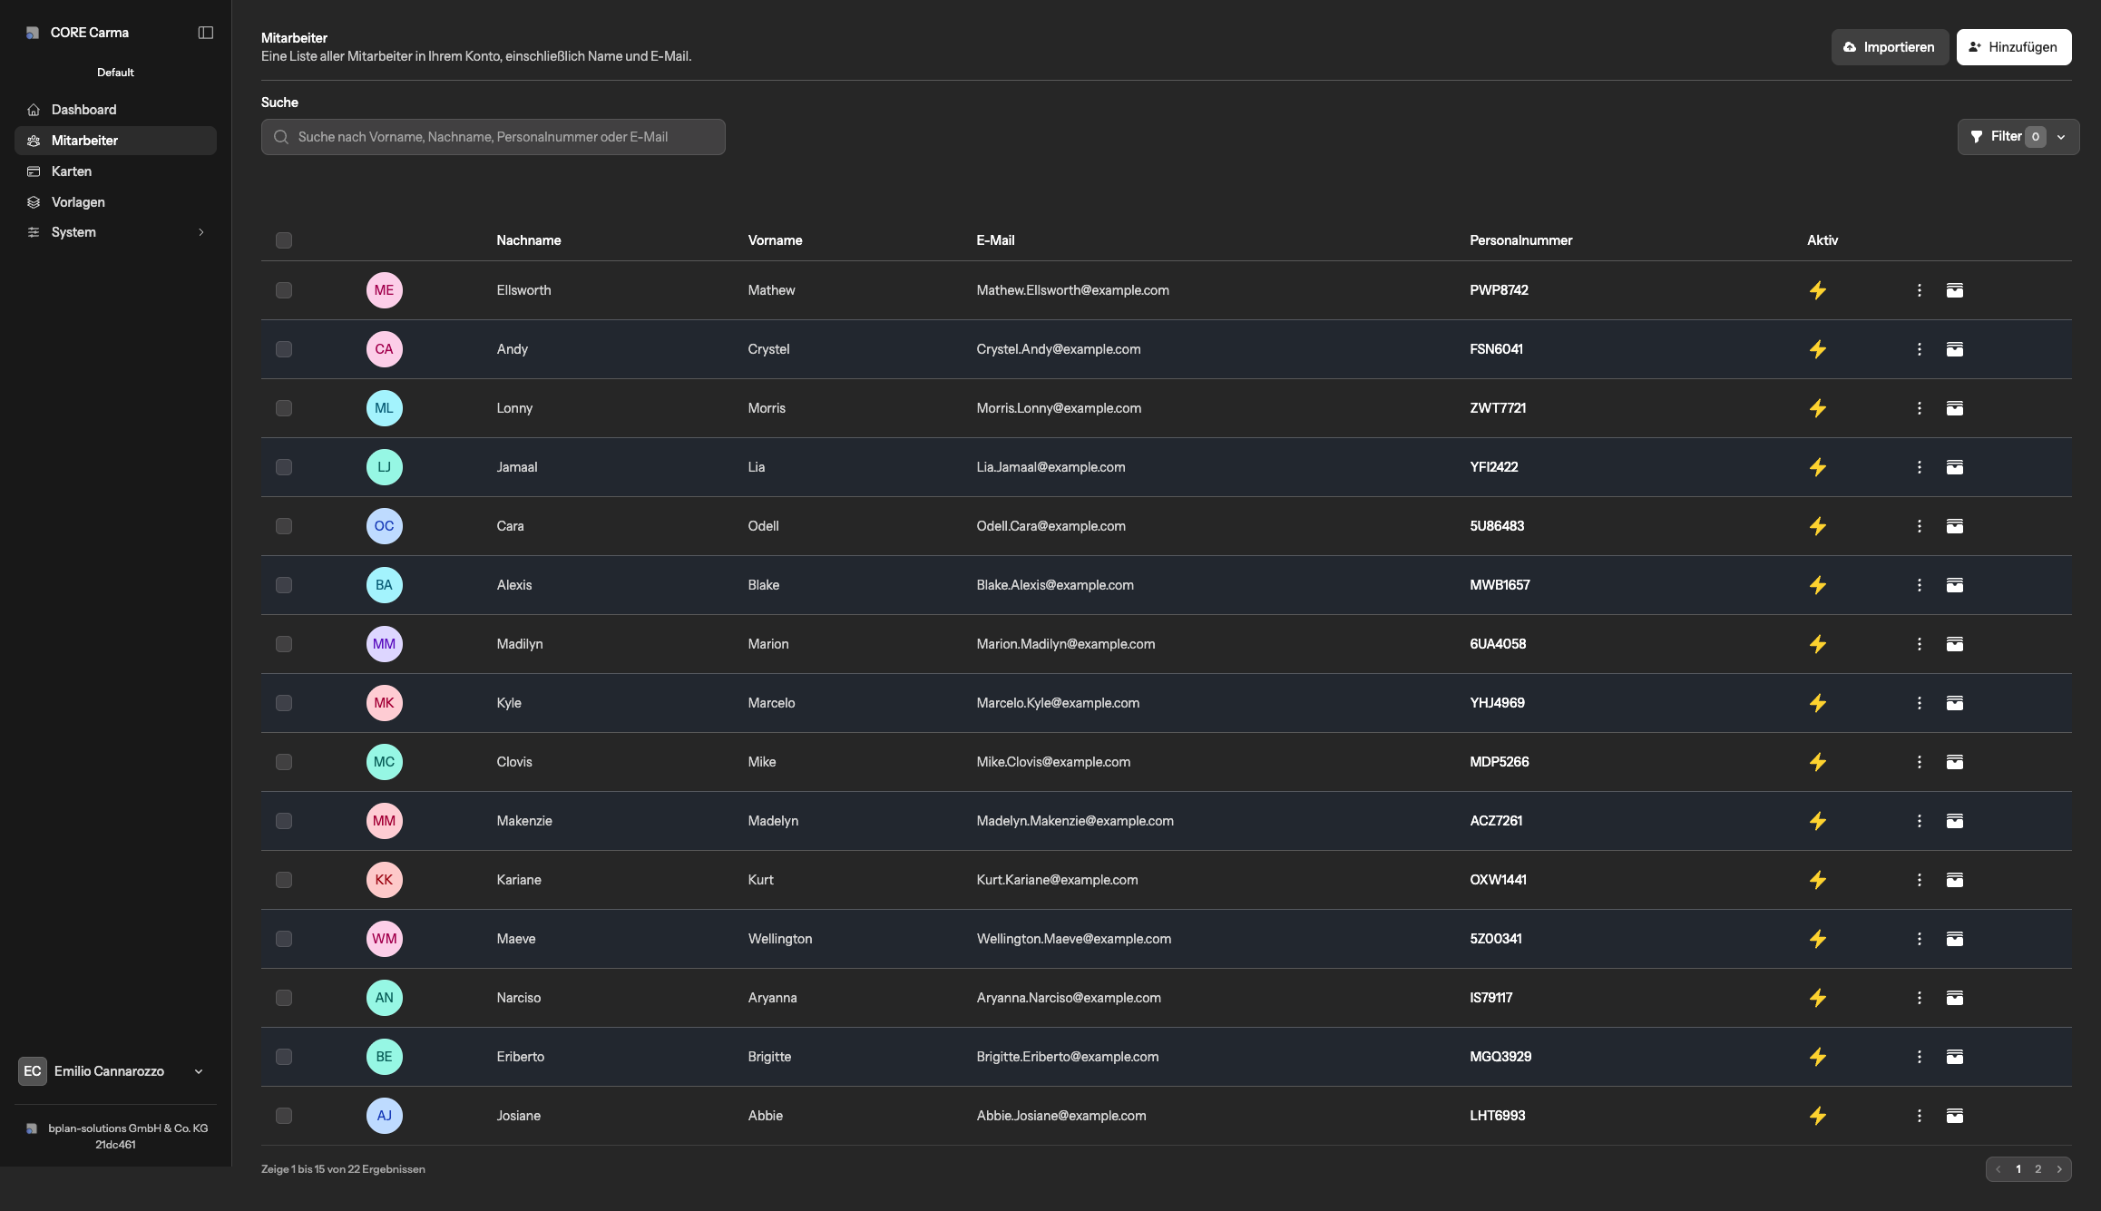Image resolution: width=2101 pixels, height=1211 pixels.
Task: Expand the System menu in the sidebar
Action: pos(201,232)
